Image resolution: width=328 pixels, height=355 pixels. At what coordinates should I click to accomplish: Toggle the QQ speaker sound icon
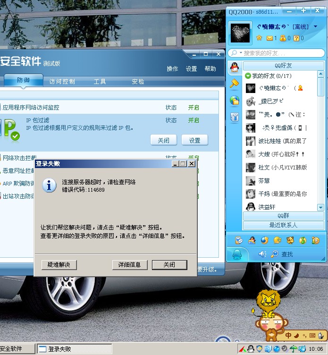[262, 254]
